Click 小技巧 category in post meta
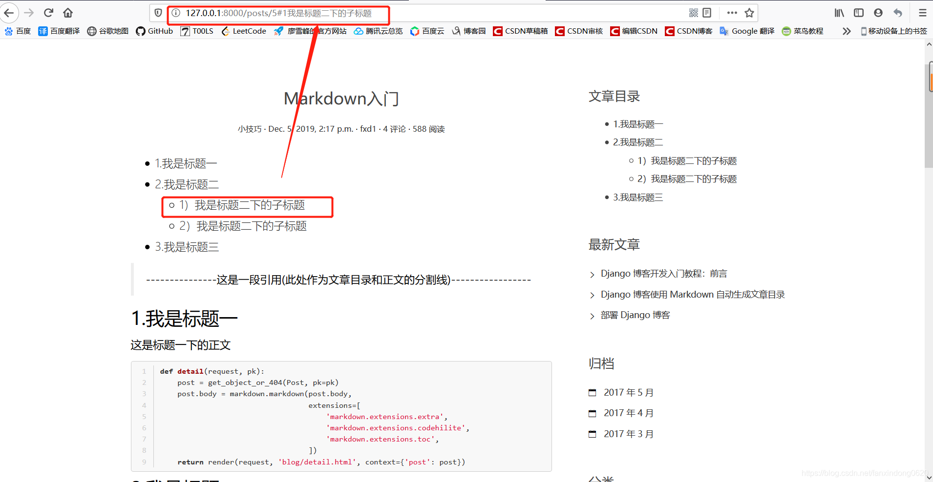This screenshot has width=933, height=482. coord(250,129)
